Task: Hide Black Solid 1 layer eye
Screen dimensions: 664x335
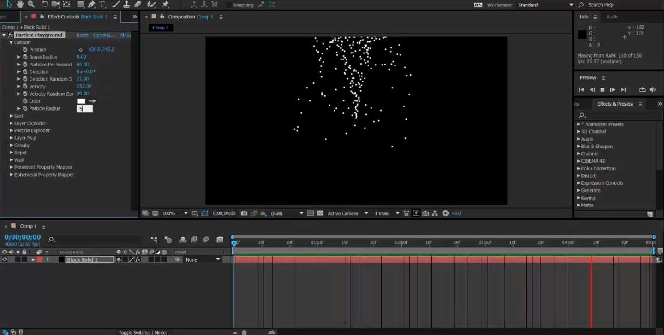Action: [5, 259]
